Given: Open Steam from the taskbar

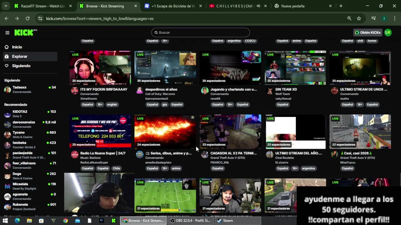Looking at the screenshot, I should coord(238,221).
